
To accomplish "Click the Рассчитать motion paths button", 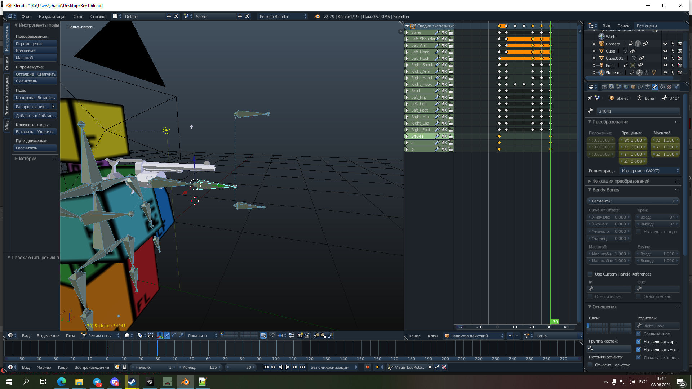I will pyautogui.click(x=35, y=148).
